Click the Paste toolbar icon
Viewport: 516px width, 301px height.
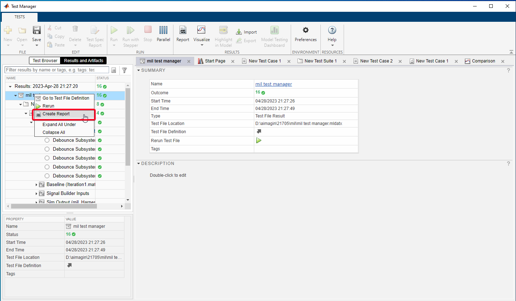[50, 45]
